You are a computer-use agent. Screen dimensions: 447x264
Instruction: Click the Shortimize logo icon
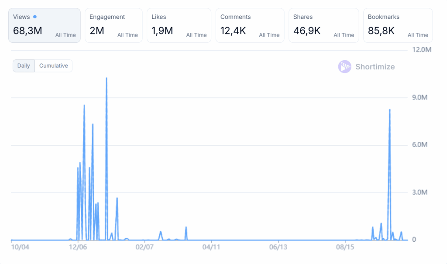pyautogui.click(x=344, y=67)
